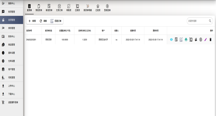This screenshot has height=116, width=216.
Task: Delete order DN202203281 with trash icon
Action: pos(211,40)
